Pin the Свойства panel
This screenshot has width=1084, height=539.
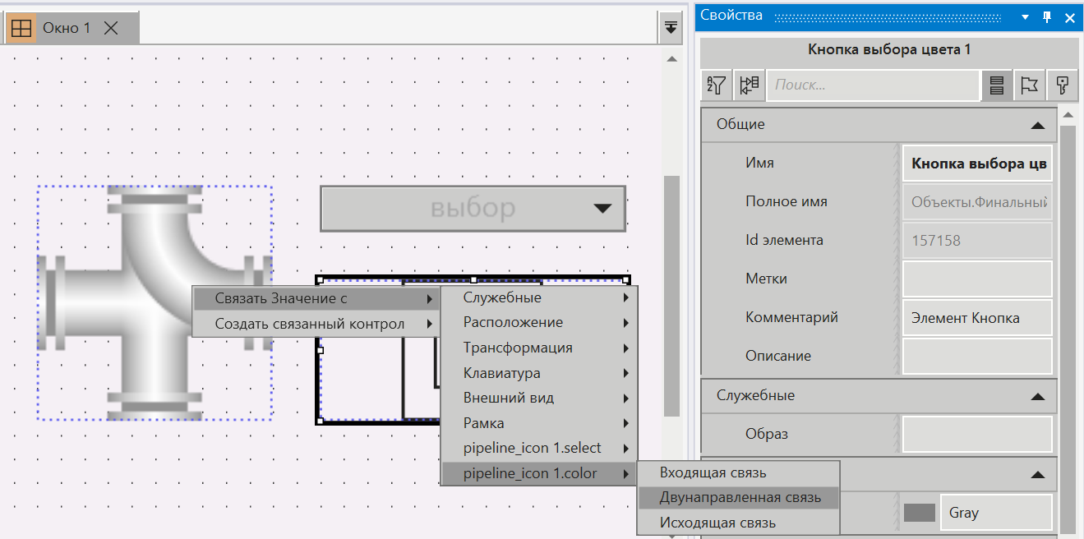point(1047,16)
